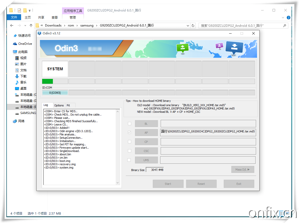Toggle the BL checkbox
Image resolution: width=299 pixels, height=223 pixels.
(x=129, y=124)
